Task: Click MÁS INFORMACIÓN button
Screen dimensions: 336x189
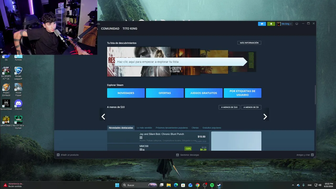Action: [x=249, y=43]
